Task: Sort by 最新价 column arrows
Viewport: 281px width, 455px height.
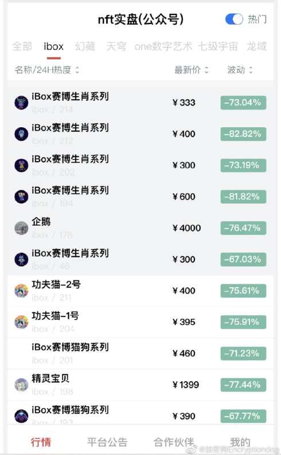Action: [x=206, y=70]
